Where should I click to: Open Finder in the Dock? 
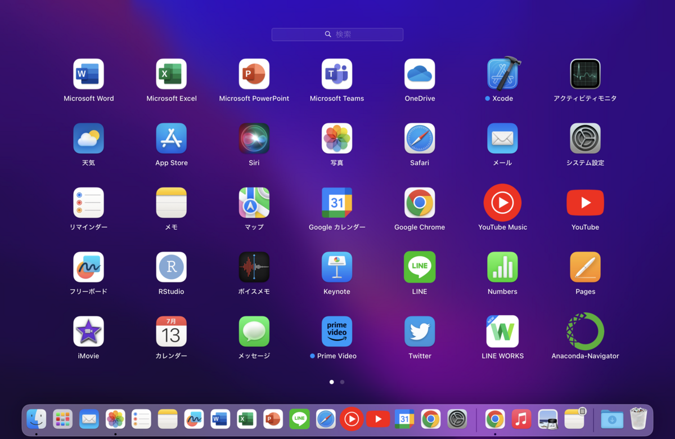pyautogui.click(x=37, y=419)
